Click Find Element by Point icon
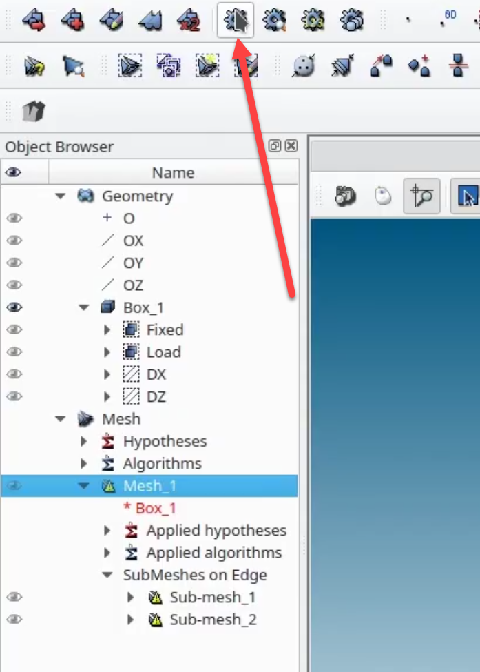480x672 pixels. click(x=73, y=66)
